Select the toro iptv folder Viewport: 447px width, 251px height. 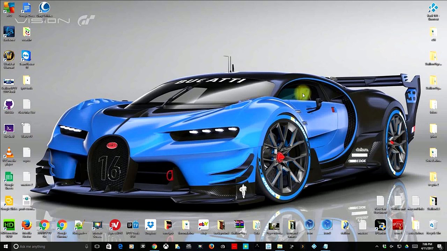(168, 227)
